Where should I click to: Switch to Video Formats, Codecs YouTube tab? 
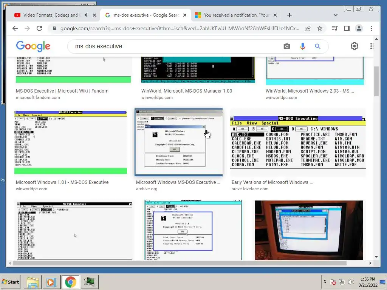click(x=51, y=15)
